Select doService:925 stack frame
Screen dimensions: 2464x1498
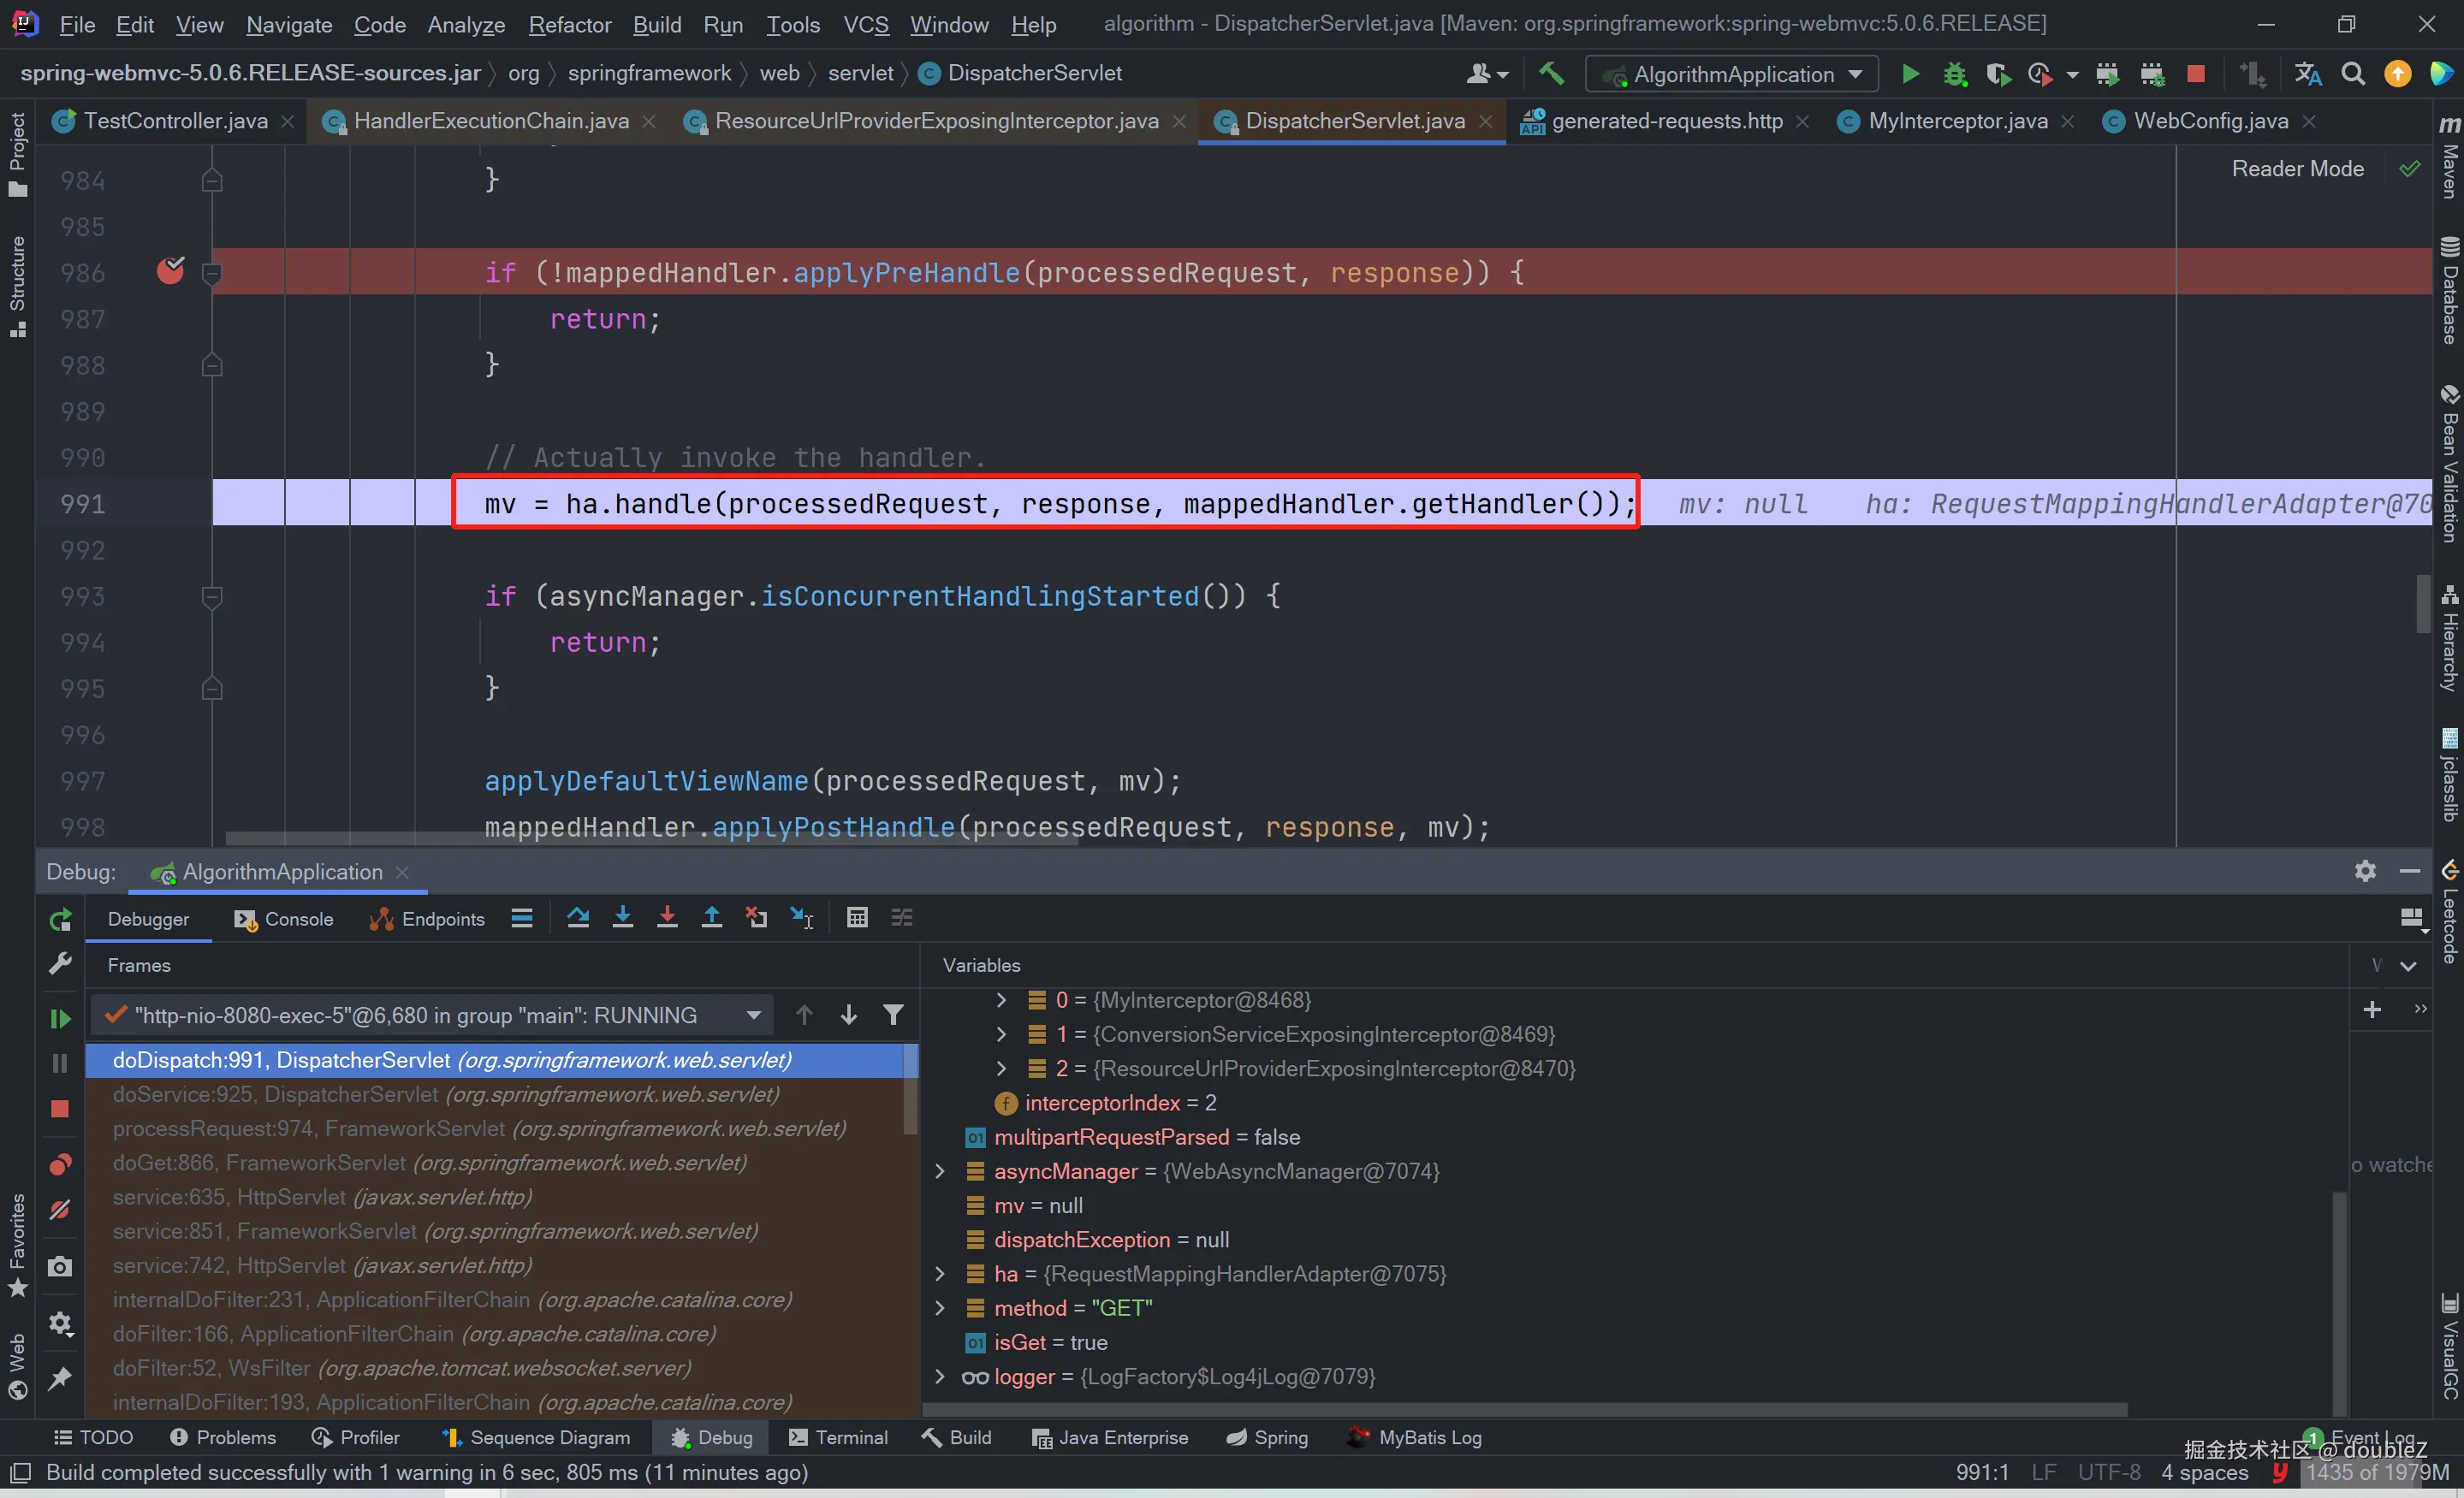[445, 1094]
